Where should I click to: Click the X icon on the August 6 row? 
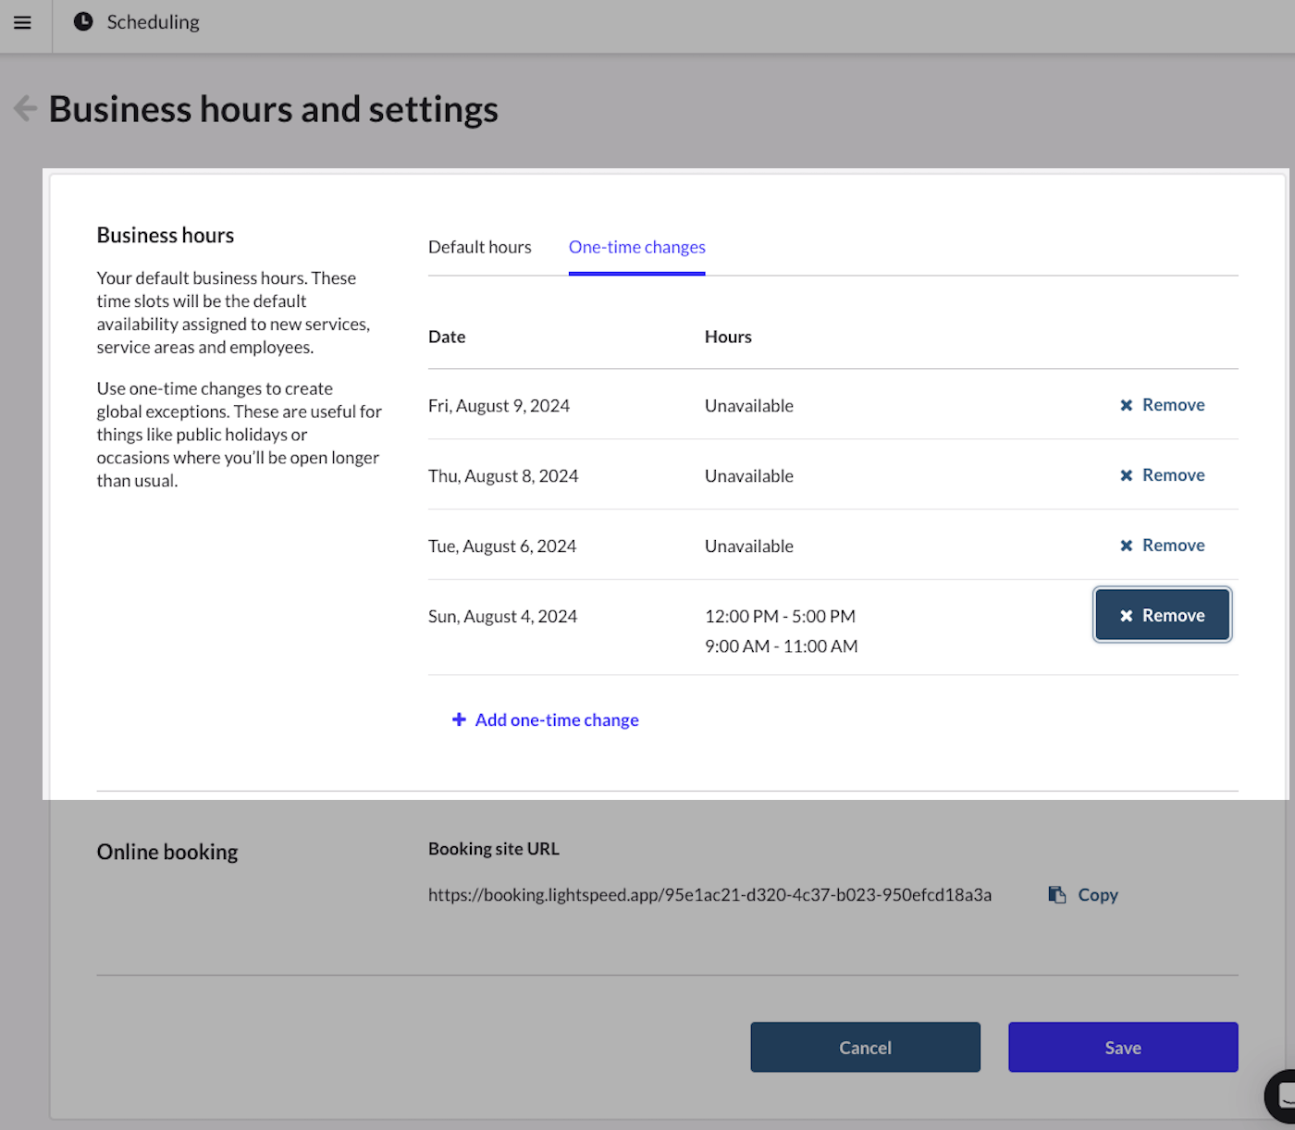click(x=1127, y=545)
